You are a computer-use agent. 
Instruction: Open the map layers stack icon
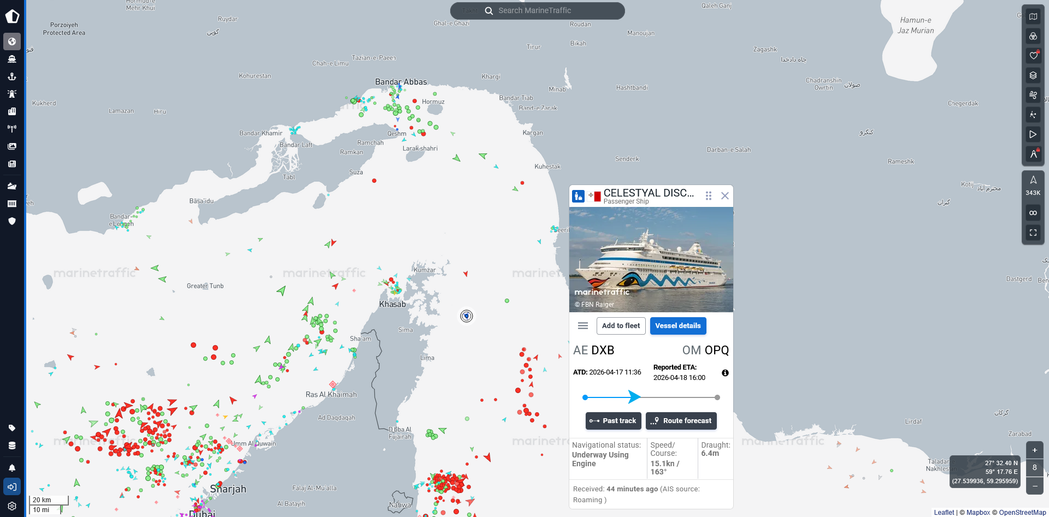1033,75
